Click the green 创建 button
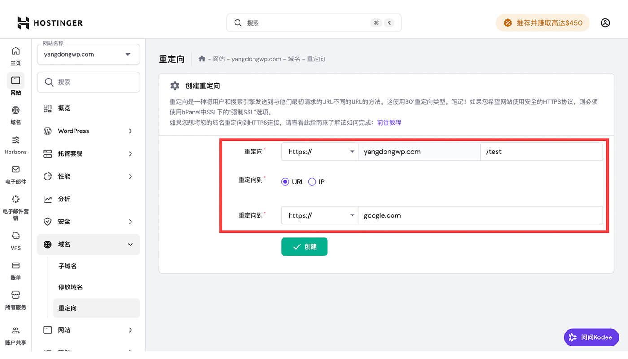Viewport: 628px width, 359px height. pos(304,247)
